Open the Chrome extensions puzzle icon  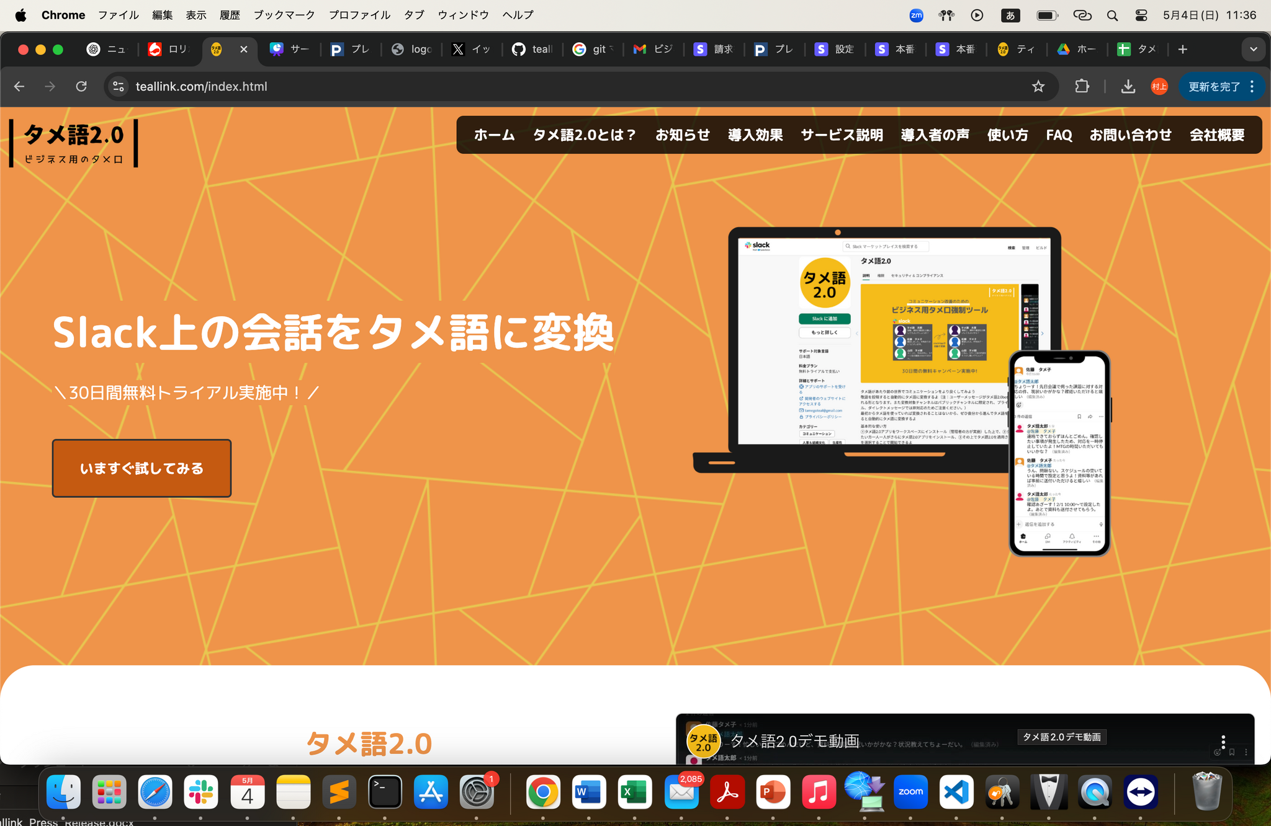[1082, 87]
